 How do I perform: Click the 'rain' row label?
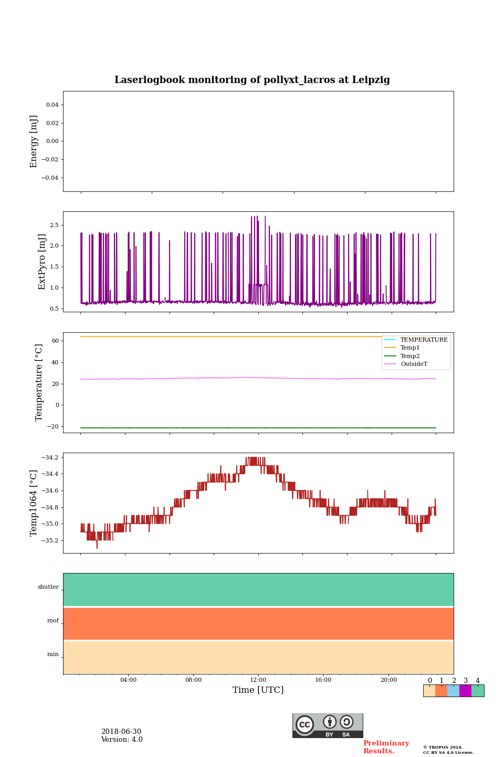pos(53,654)
